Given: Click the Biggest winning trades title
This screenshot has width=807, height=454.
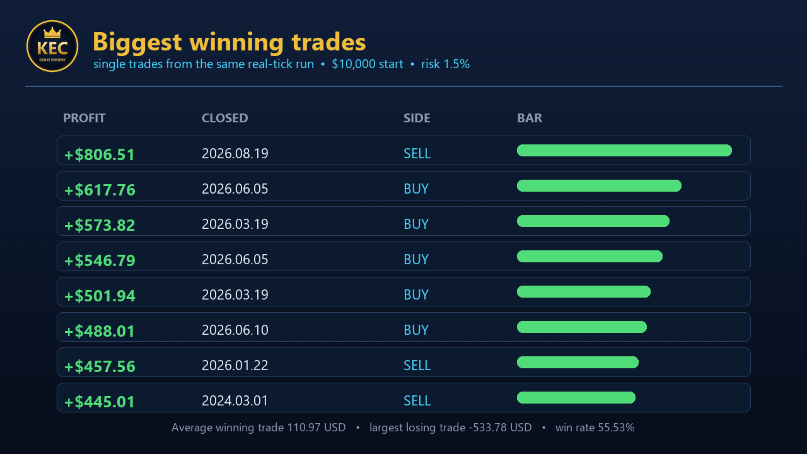Looking at the screenshot, I should (229, 42).
